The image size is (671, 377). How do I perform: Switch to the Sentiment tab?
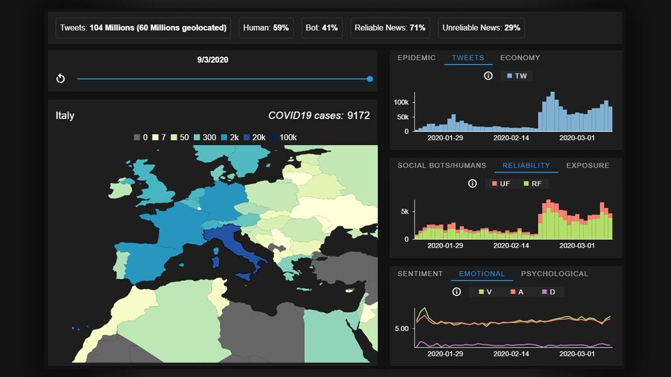tap(420, 274)
